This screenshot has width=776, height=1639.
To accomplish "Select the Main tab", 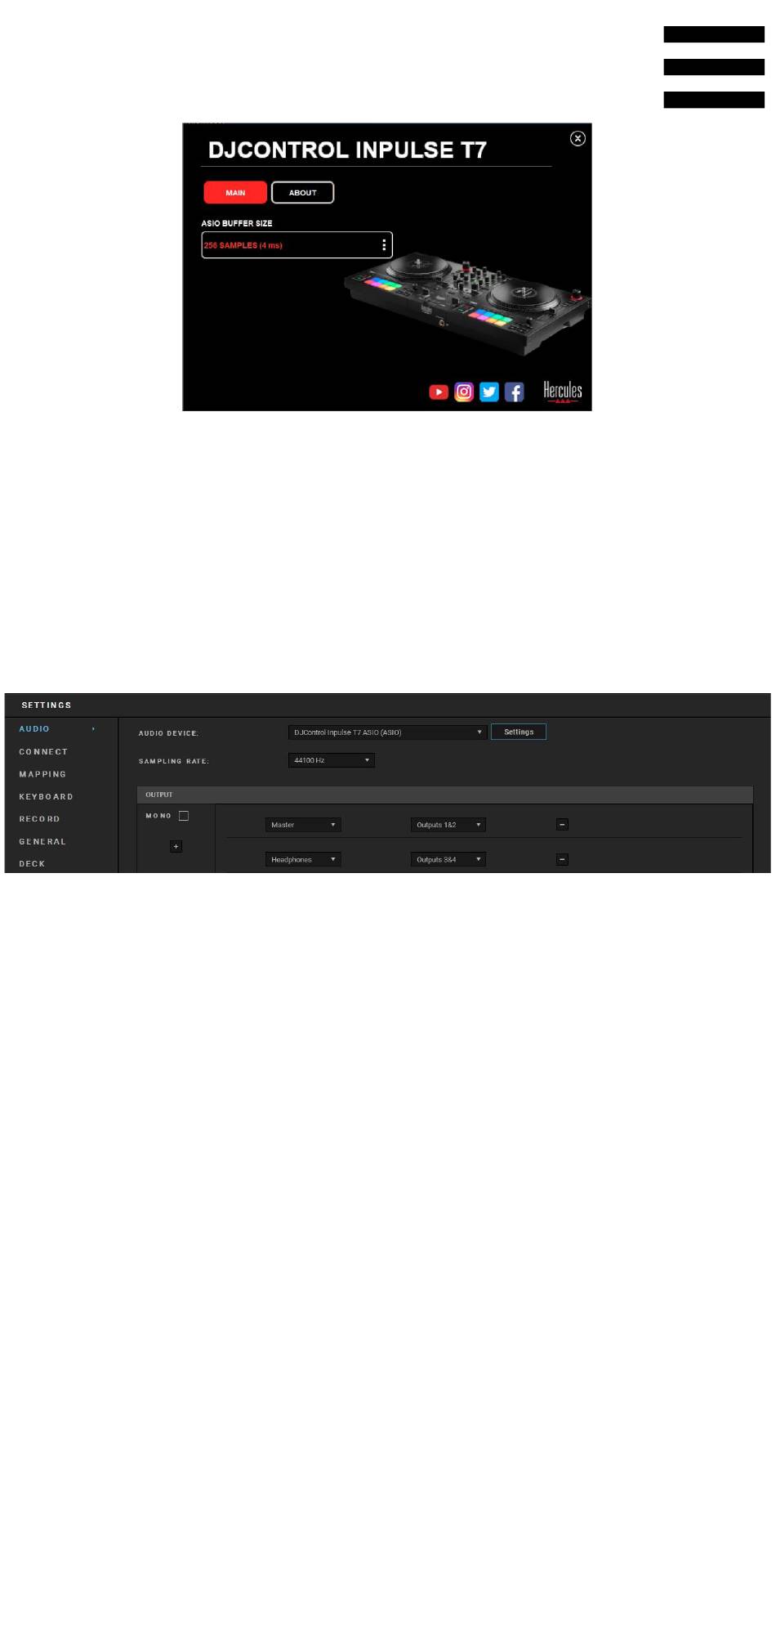I will point(235,193).
